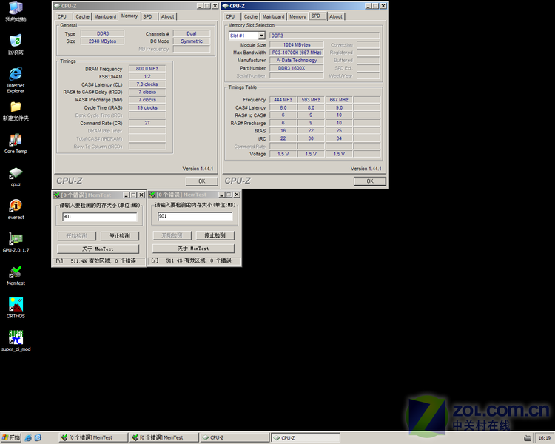Select the CAS# Latency value 7.0 clocks
This screenshot has width=555, height=444.
(x=147, y=84)
